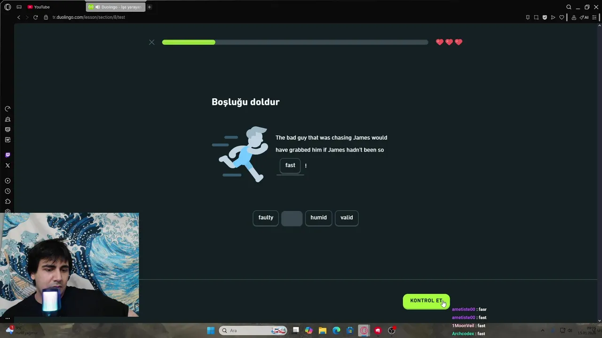The height and width of the screenshot is (338, 602).
Task: Switch to the YouTube tab
Action: click(39, 7)
